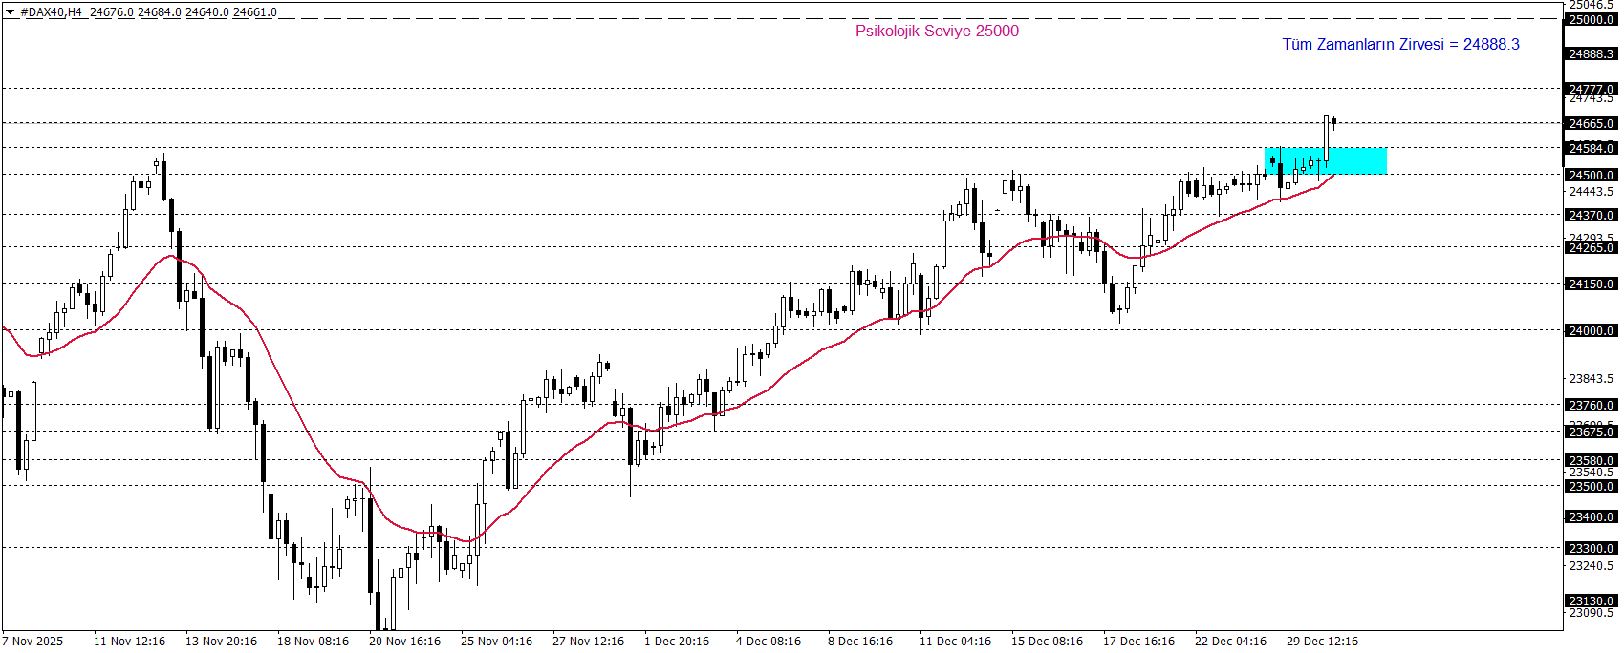Click the 23240.5 price scale value

click(1592, 565)
